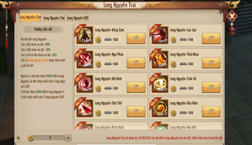The height and width of the screenshot is (145, 252).
Task: Select the Long Nguyên-Ngự Phản item icon
Action: click(x=85, y=59)
